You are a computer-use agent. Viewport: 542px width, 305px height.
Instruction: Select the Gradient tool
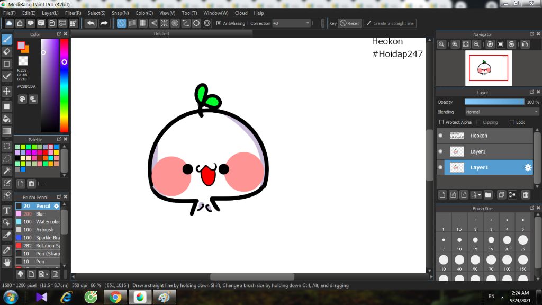[x=6, y=131]
